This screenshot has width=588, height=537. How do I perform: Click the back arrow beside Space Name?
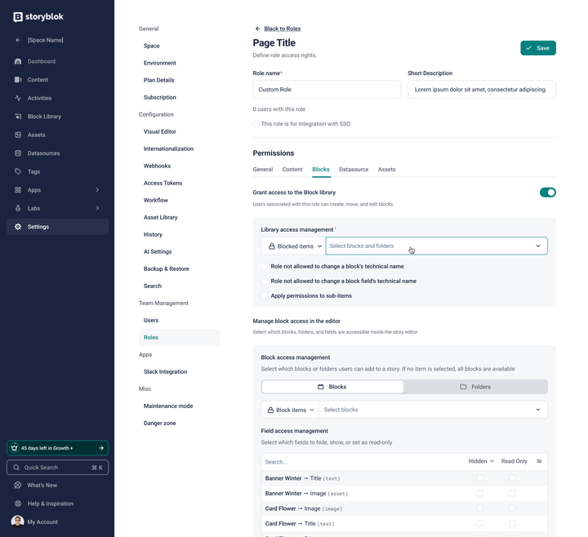[18, 40]
